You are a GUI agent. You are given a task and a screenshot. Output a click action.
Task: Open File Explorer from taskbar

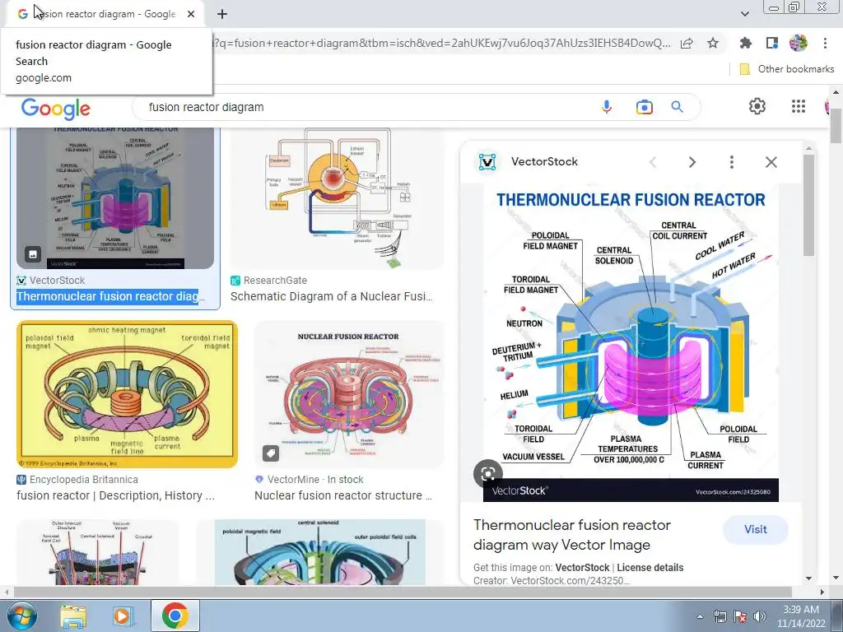(73, 616)
